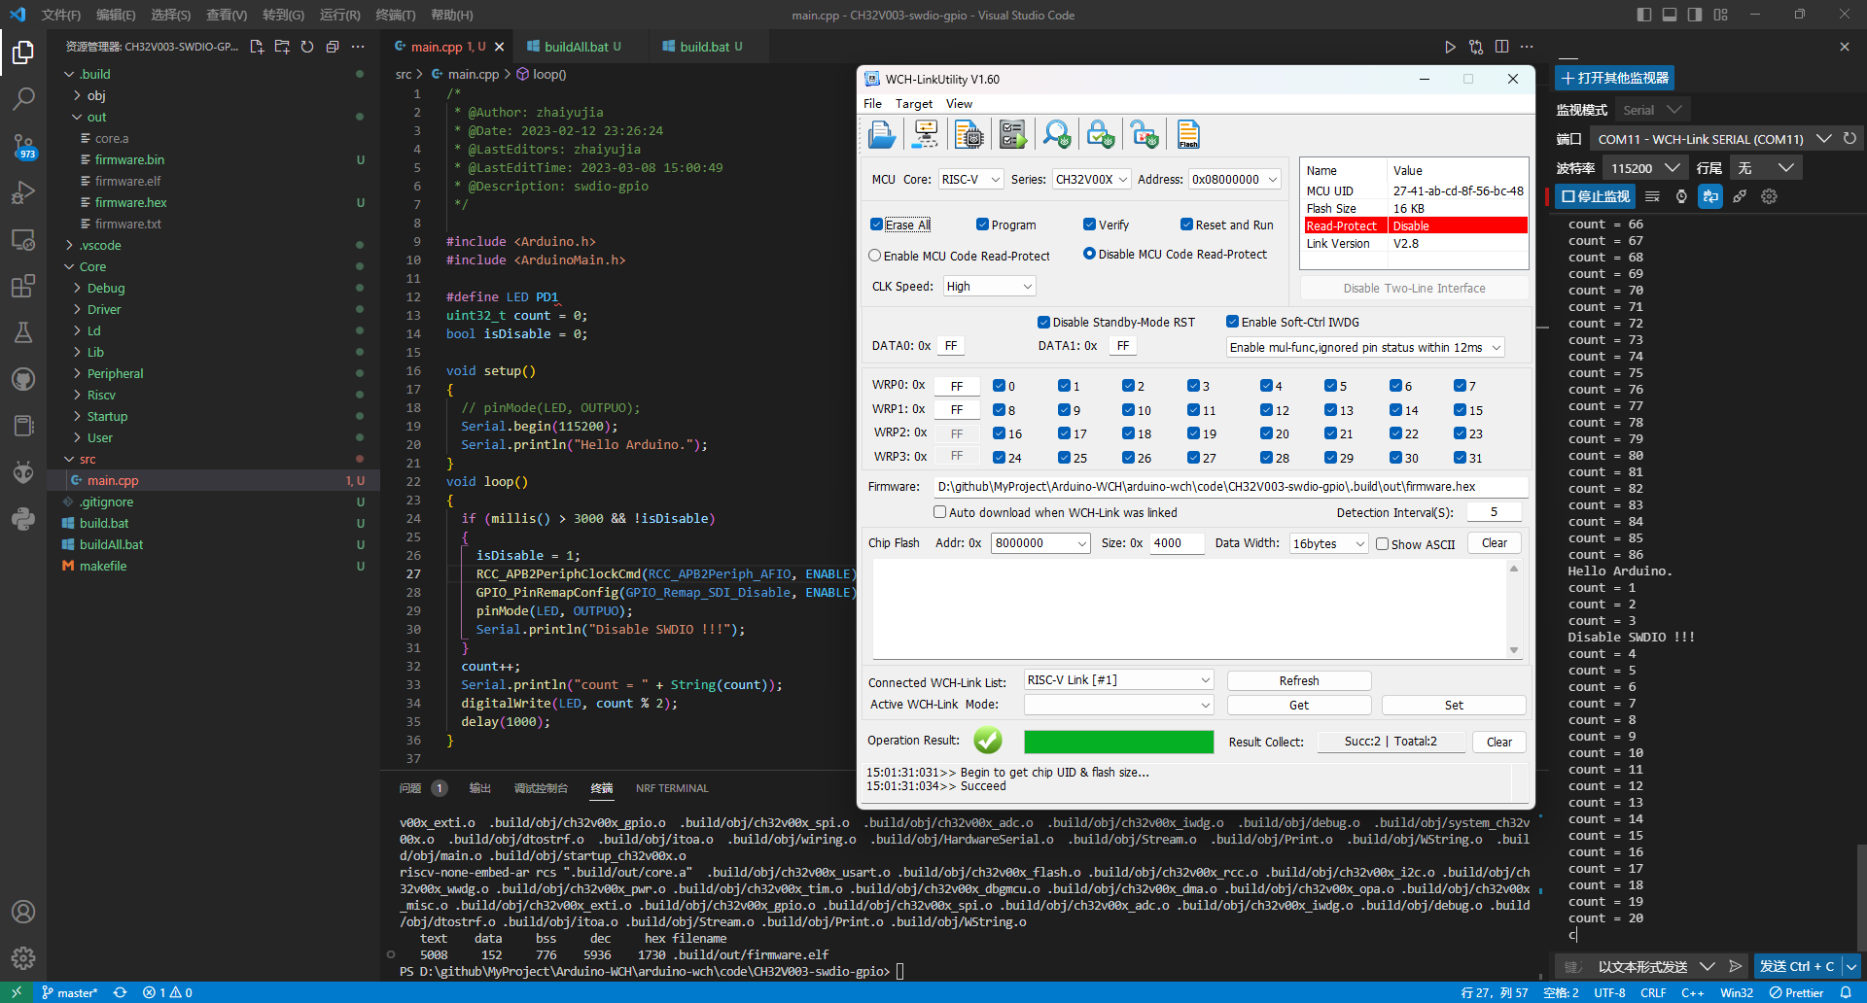Click Clear button next to Result Collect
1867x1003 pixels.
1499,742
